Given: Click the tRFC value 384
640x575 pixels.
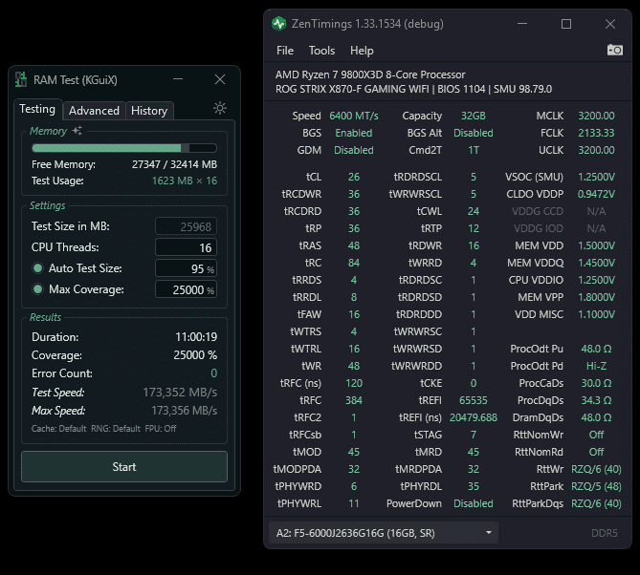Looking at the screenshot, I should pyautogui.click(x=353, y=400).
